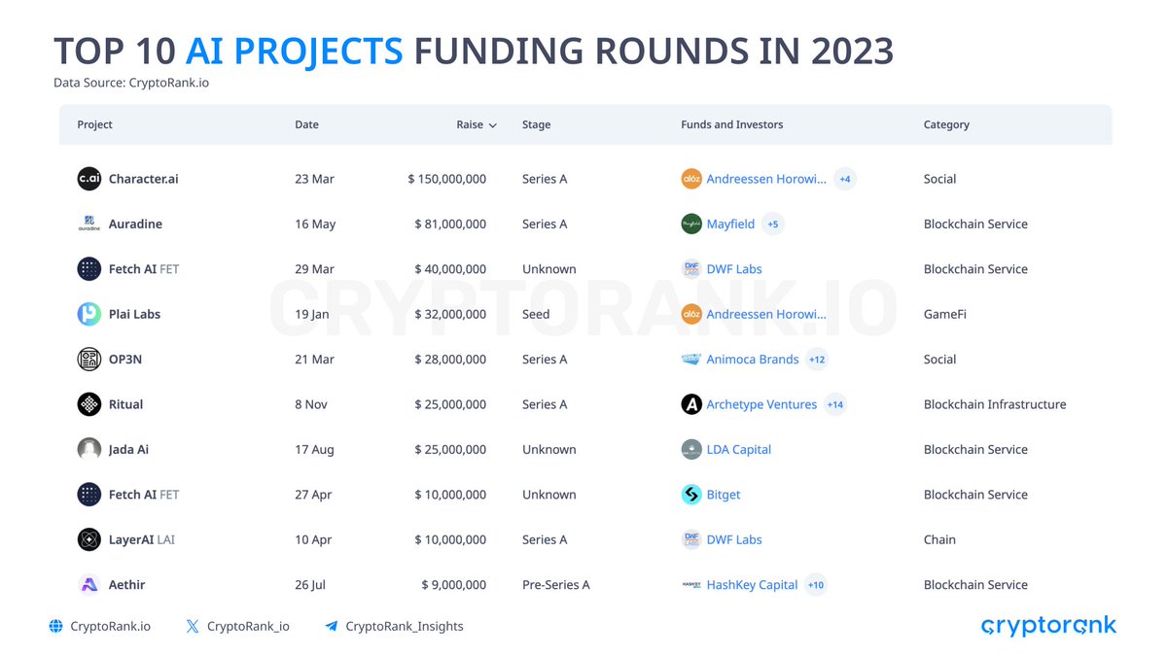
Task: Expand the +14 investors badge for Ritual
Action: 834,404
